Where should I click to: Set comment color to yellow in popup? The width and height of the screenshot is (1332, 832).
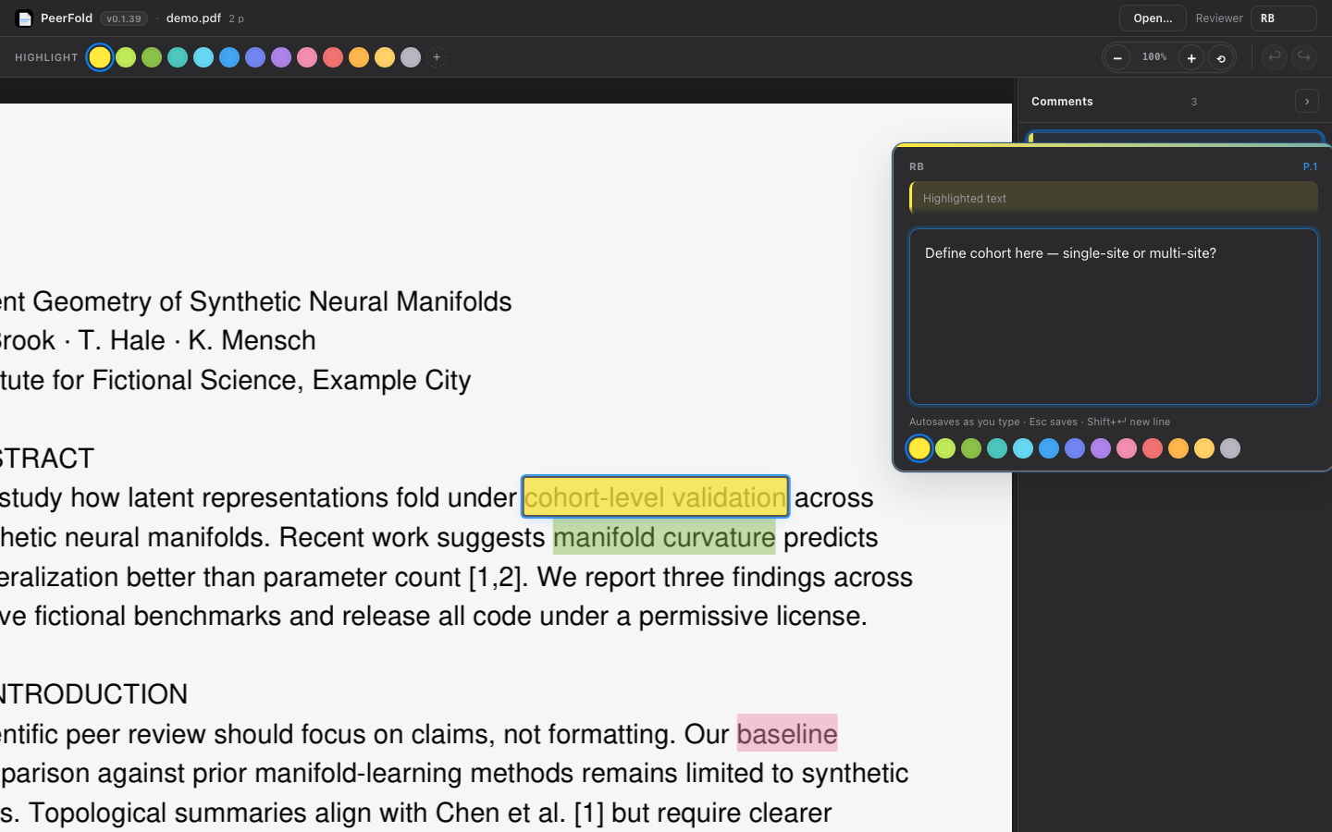point(919,448)
